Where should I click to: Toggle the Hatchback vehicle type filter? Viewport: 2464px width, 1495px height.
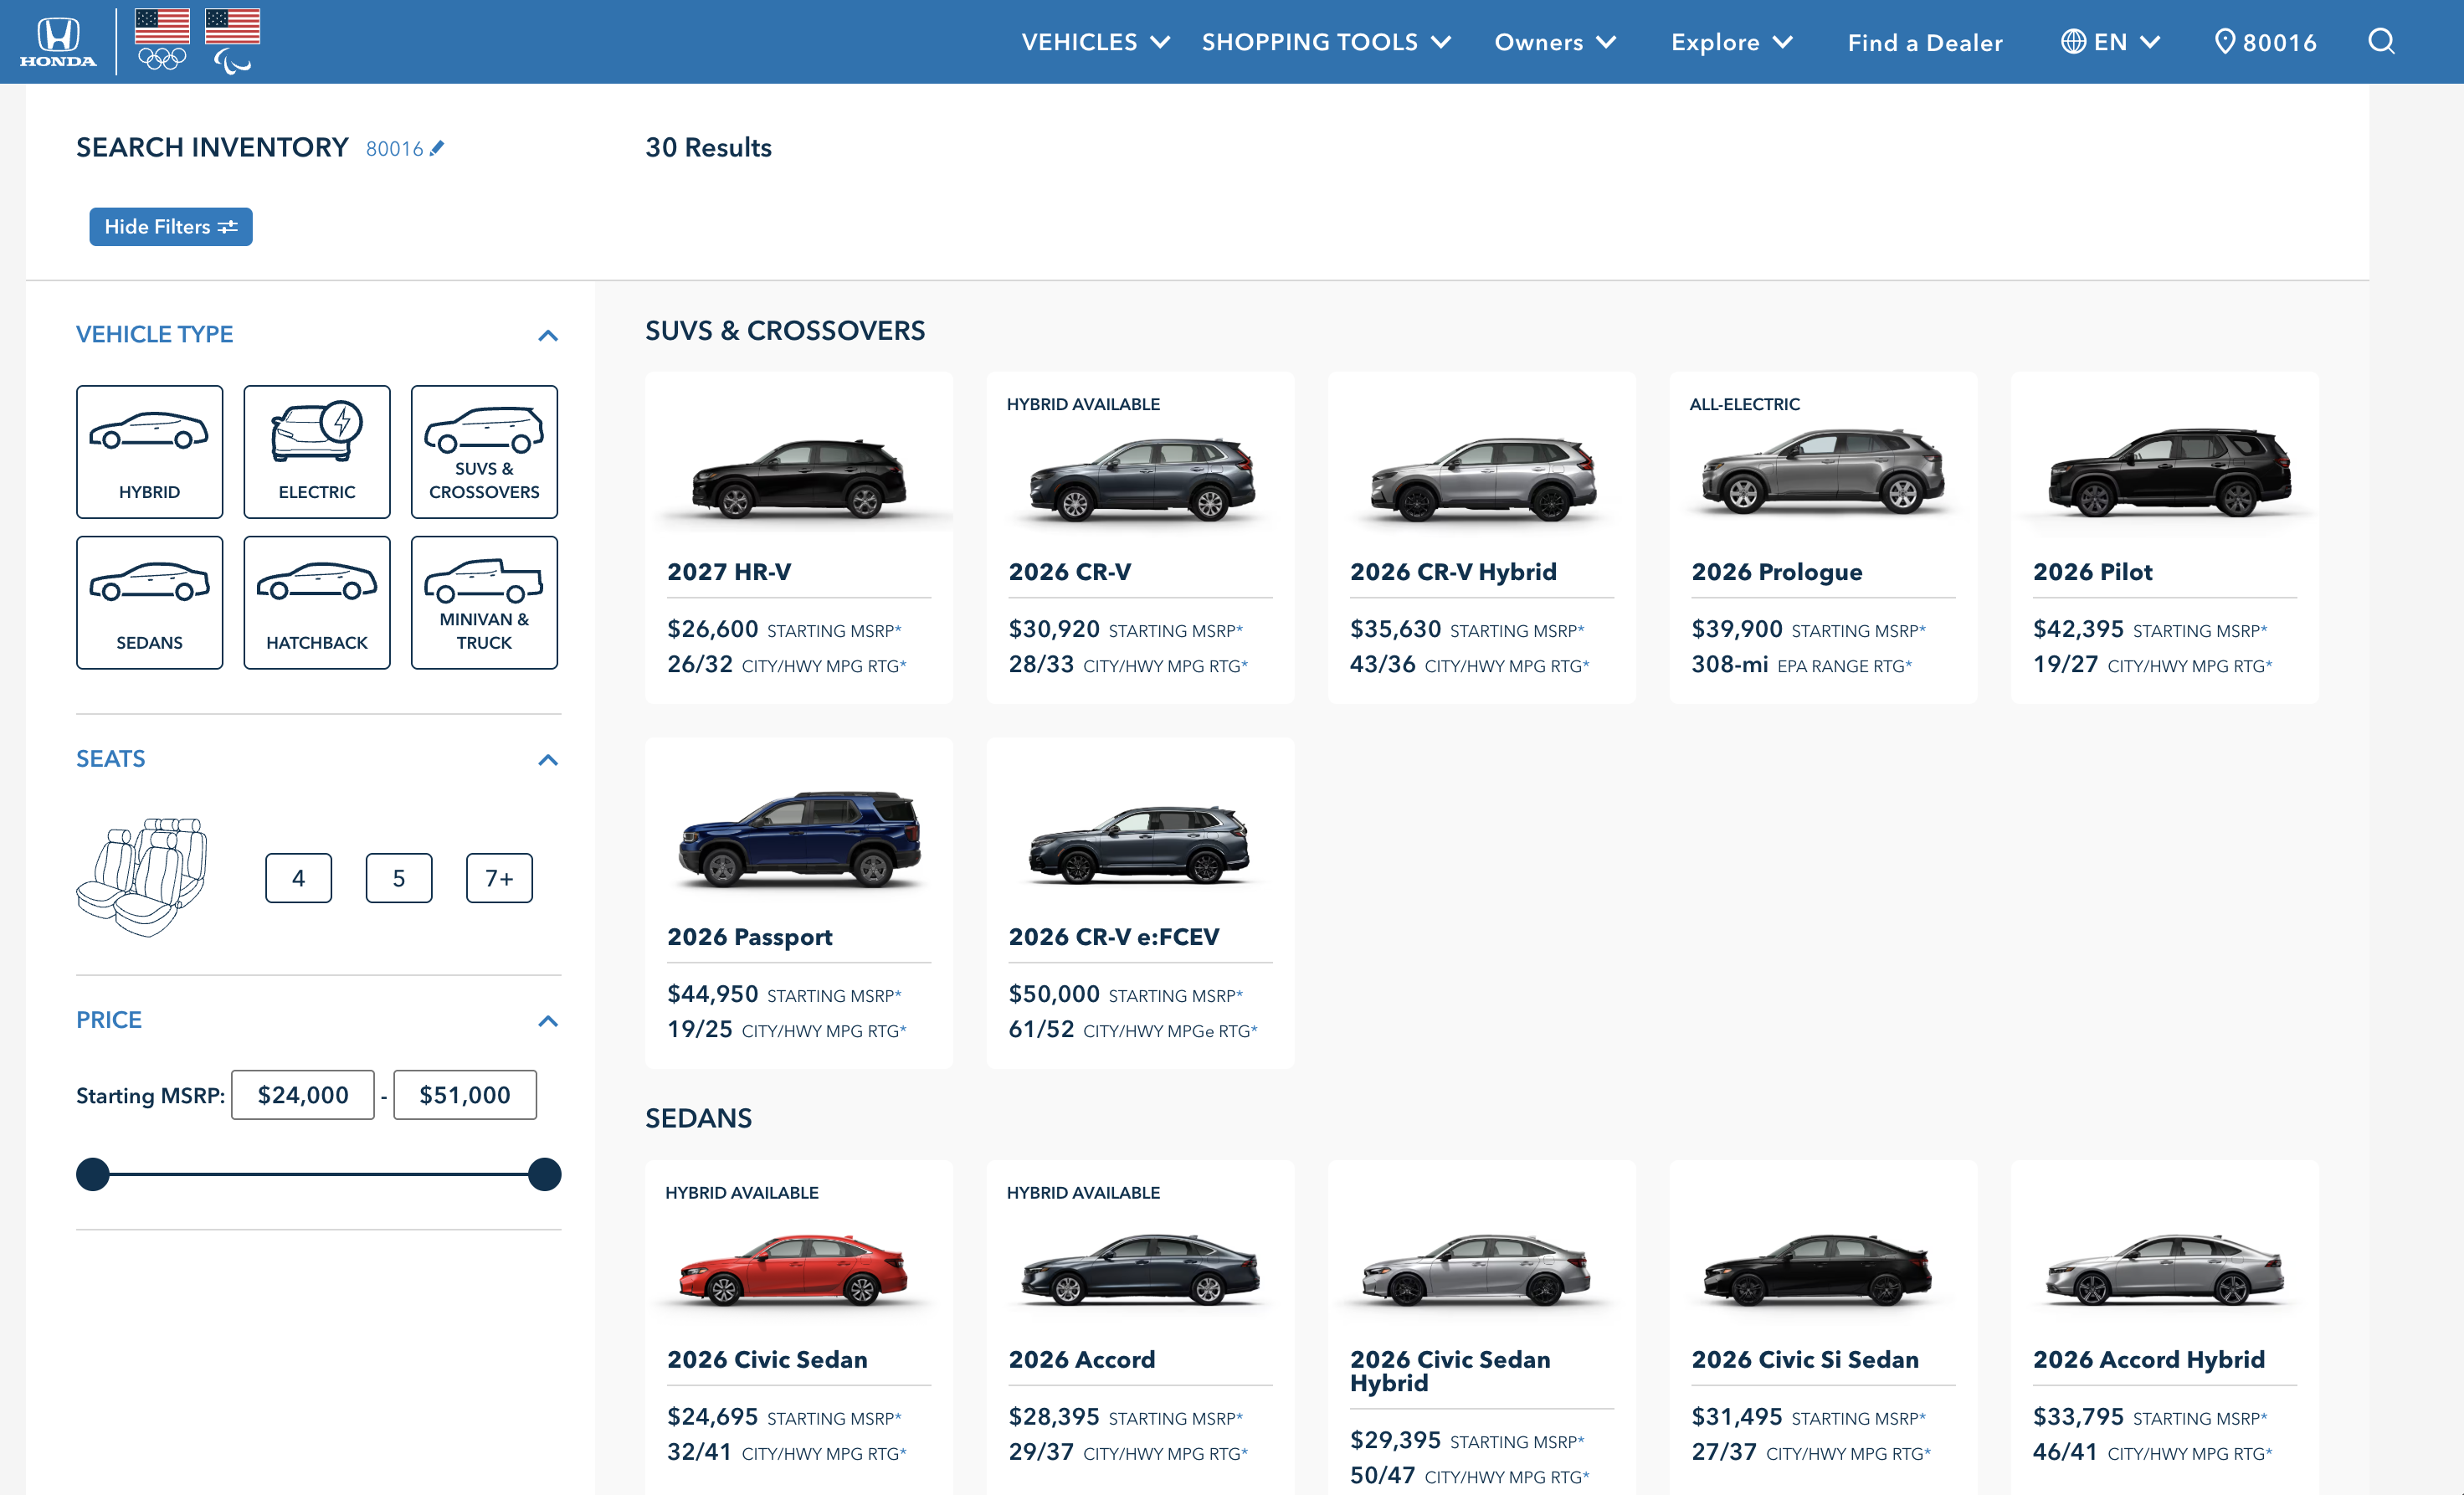[317, 602]
